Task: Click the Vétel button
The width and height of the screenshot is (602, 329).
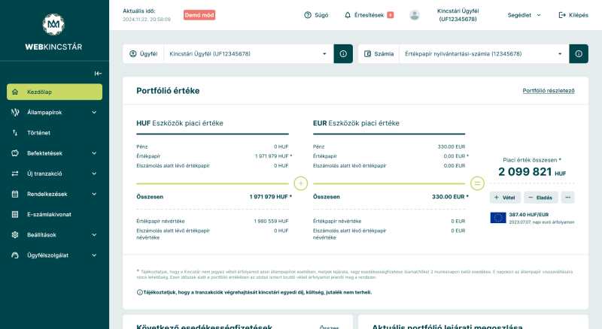Action: point(505,197)
